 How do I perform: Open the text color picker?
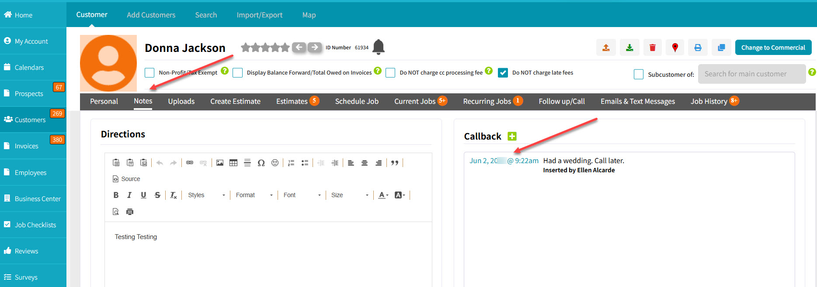point(383,195)
